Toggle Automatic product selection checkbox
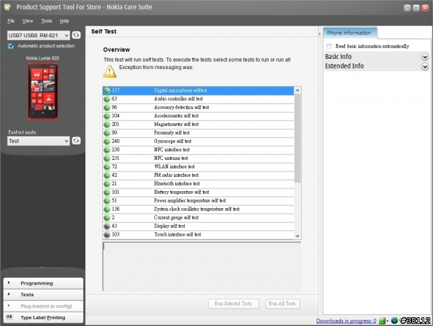This screenshot has height=326, width=433. click(x=11, y=46)
